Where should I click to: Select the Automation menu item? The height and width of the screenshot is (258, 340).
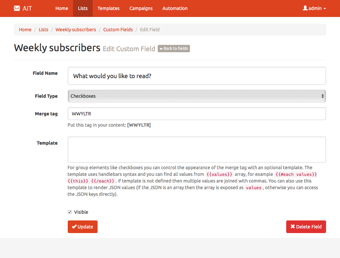coord(175,8)
